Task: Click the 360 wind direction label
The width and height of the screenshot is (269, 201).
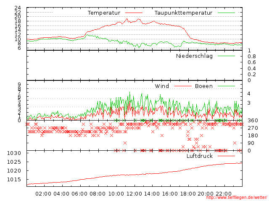Action: (x=253, y=121)
